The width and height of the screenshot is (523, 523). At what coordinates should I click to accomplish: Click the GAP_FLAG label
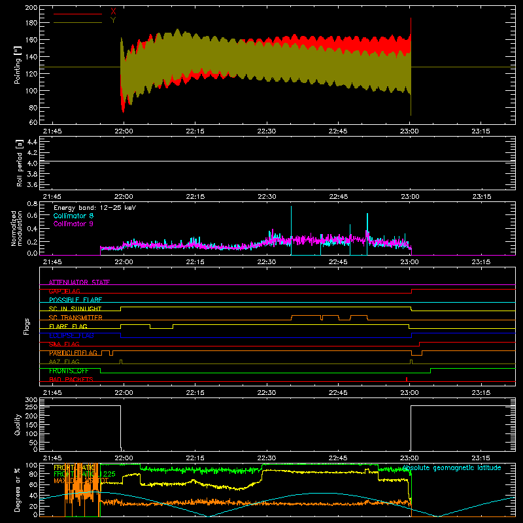tap(64, 291)
